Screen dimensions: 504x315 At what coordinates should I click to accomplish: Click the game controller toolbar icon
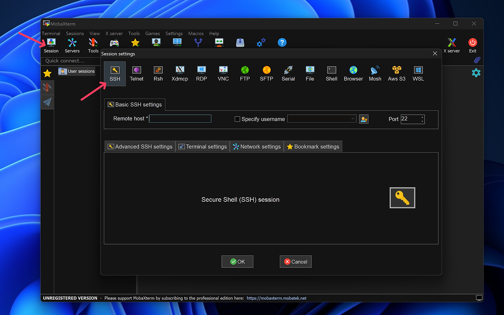(114, 43)
